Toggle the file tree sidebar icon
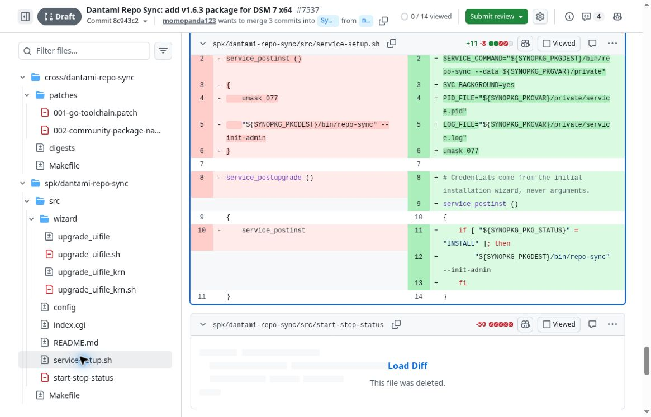The image size is (651, 417). point(25,17)
